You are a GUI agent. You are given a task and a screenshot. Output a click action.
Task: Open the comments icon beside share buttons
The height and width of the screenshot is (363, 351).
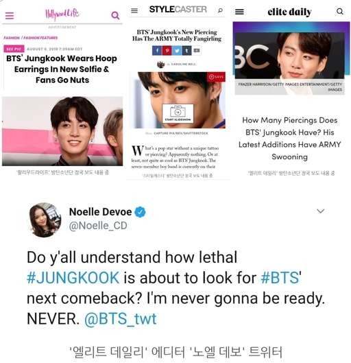tap(197, 51)
